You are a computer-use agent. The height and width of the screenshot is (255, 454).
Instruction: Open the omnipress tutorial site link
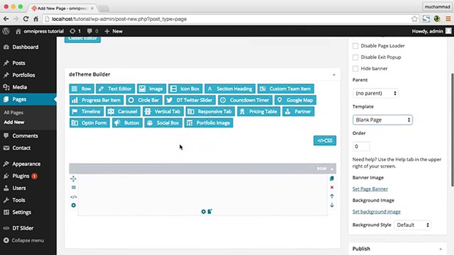click(40, 31)
